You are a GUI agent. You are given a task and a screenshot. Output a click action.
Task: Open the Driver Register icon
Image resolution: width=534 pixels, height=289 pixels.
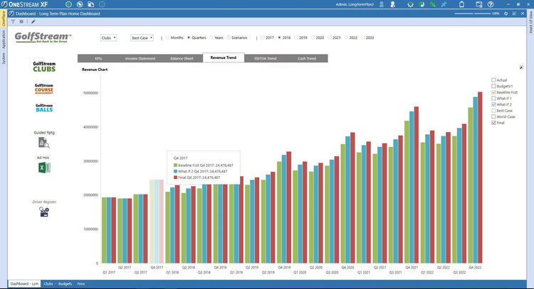[x=44, y=212]
